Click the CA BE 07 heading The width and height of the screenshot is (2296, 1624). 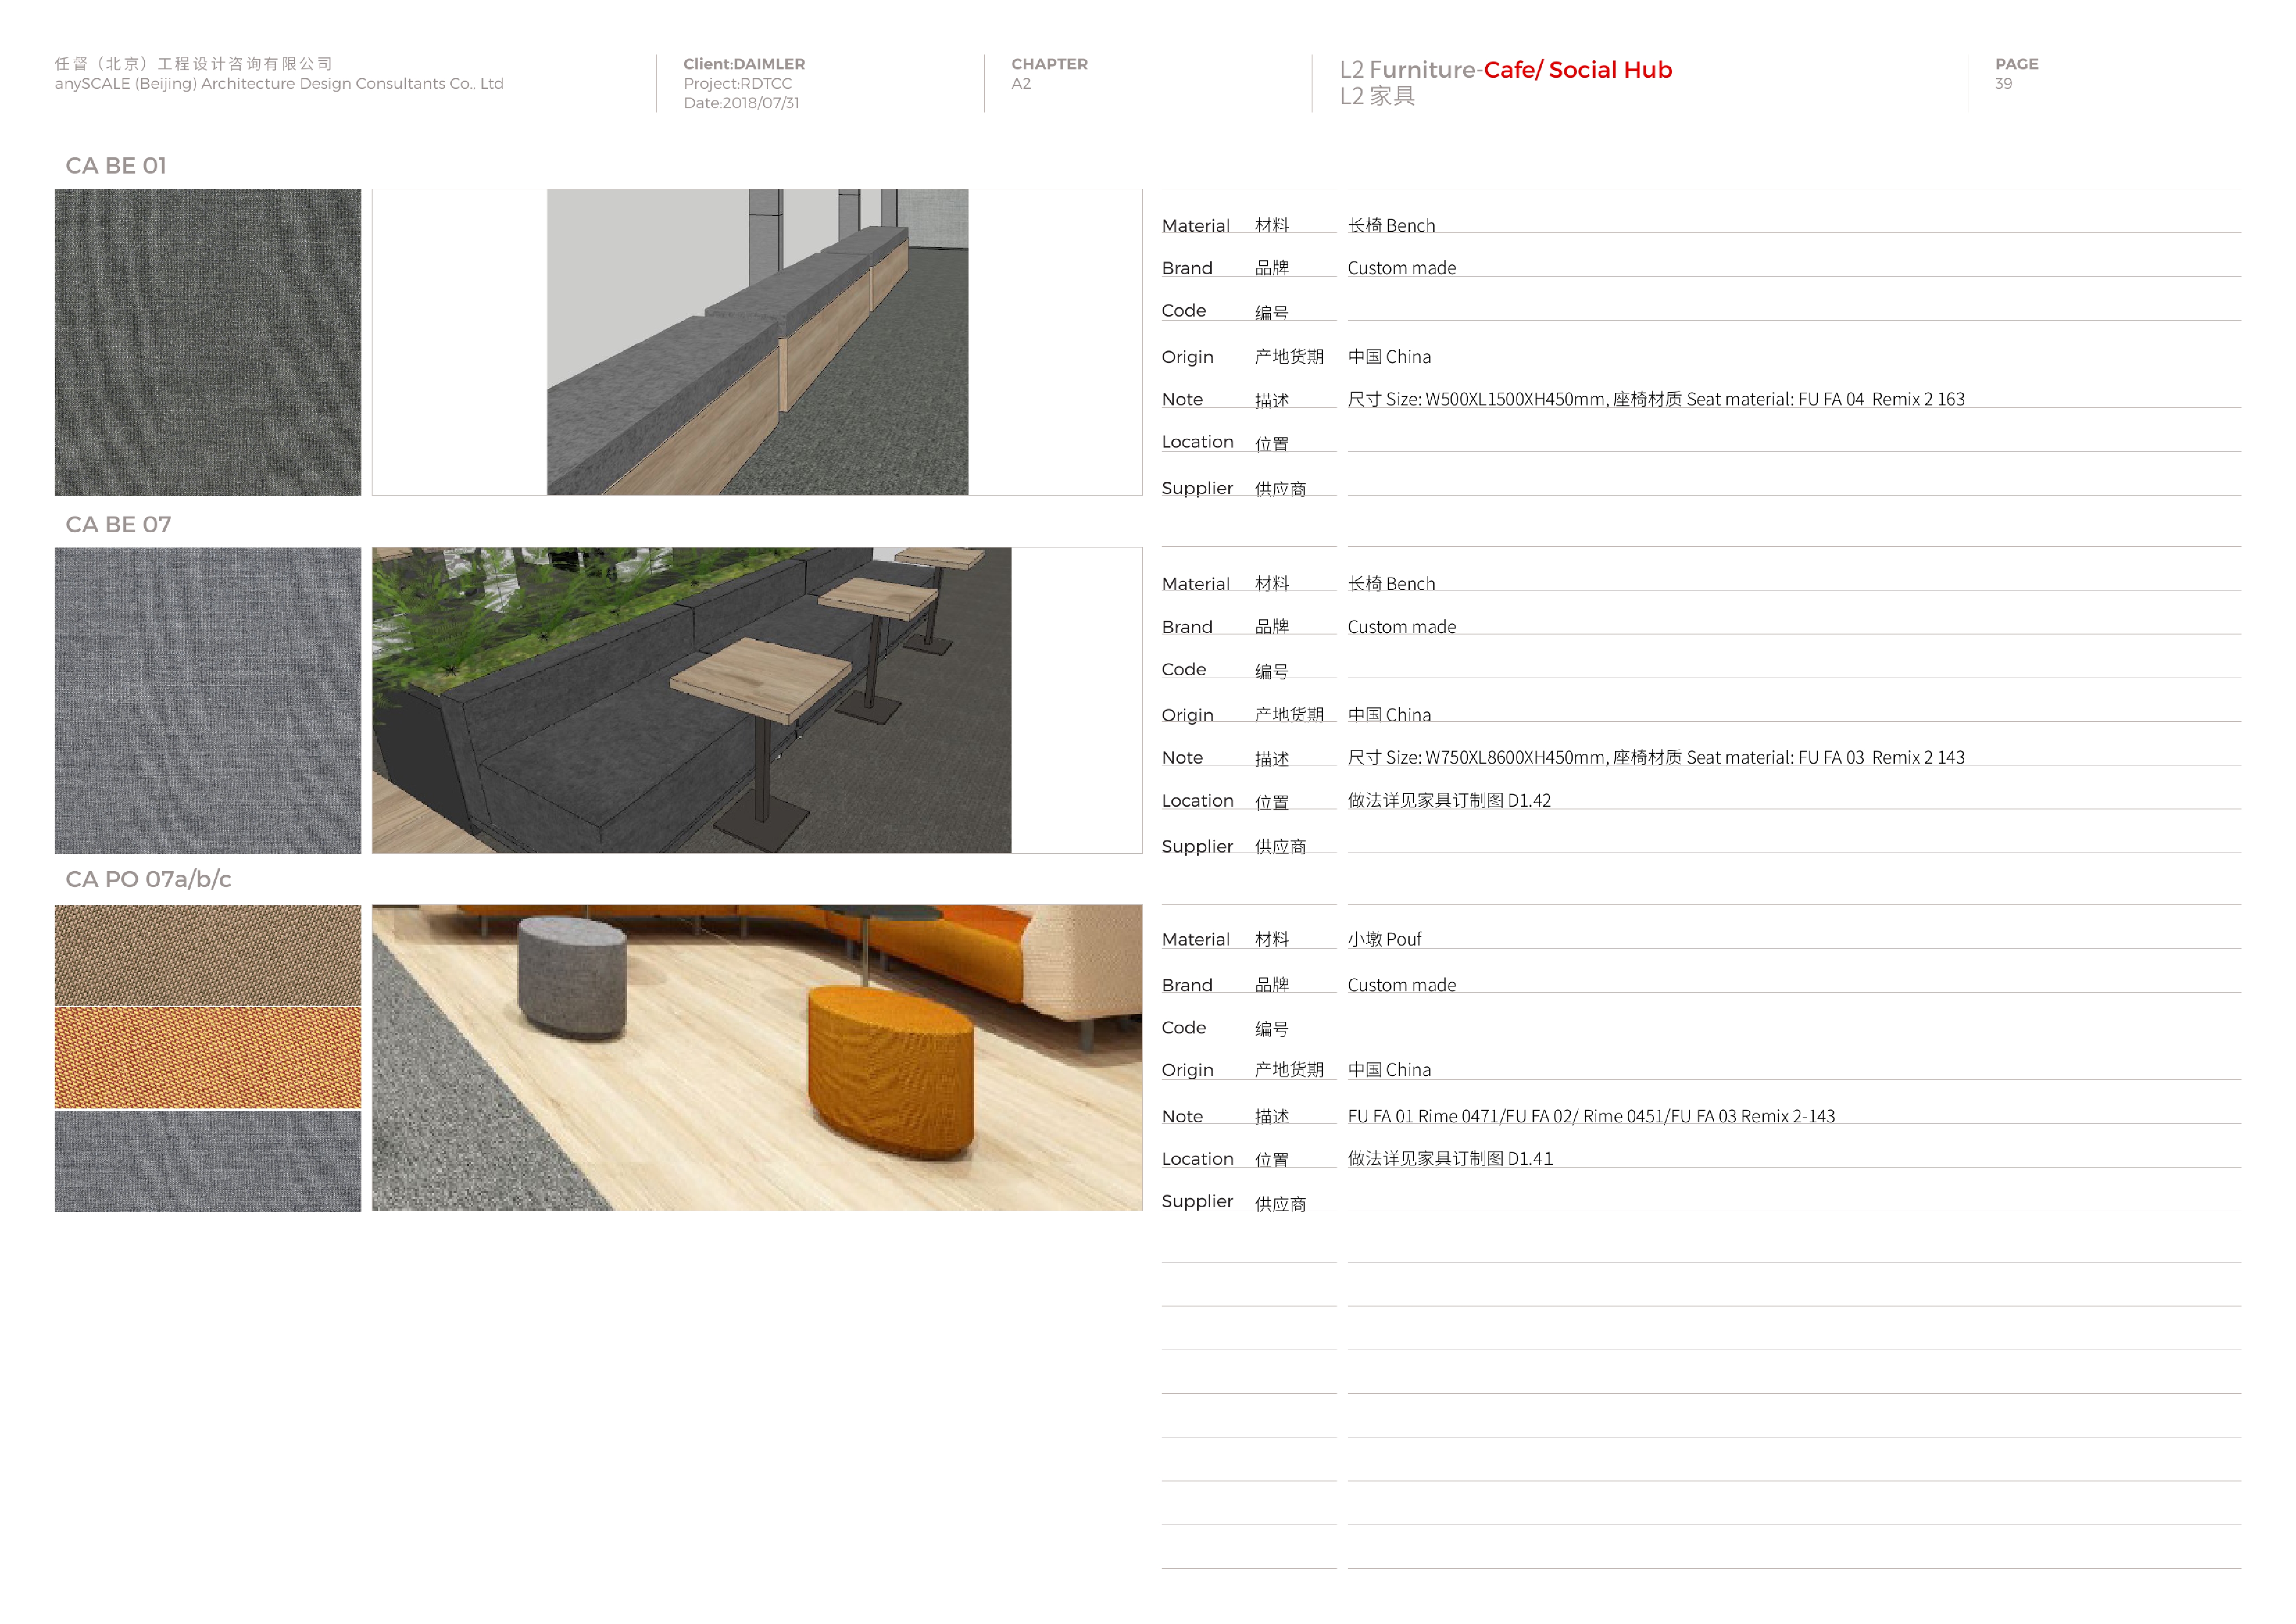[118, 525]
